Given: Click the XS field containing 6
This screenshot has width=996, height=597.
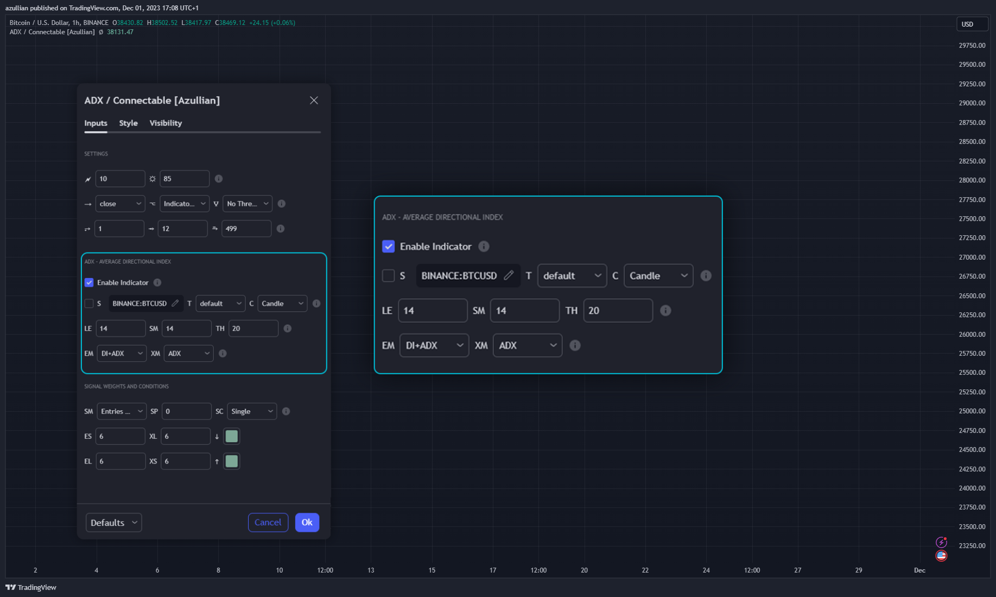Looking at the screenshot, I should click(186, 461).
